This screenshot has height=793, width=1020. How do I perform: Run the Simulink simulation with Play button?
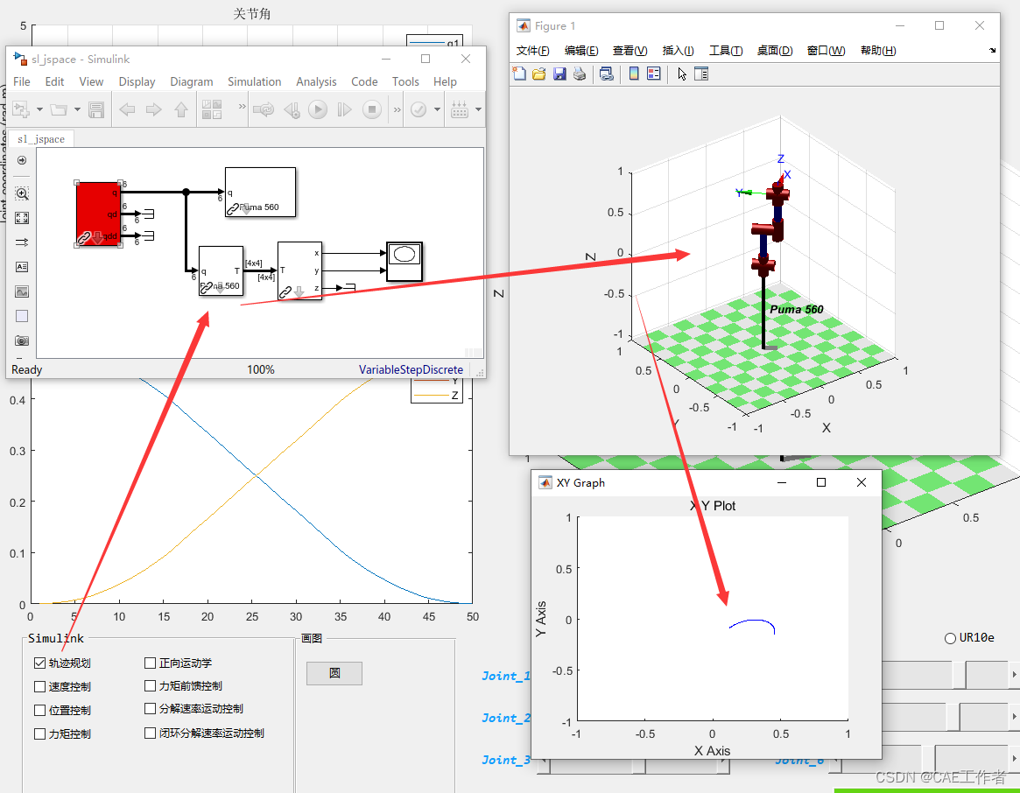(318, 109)
